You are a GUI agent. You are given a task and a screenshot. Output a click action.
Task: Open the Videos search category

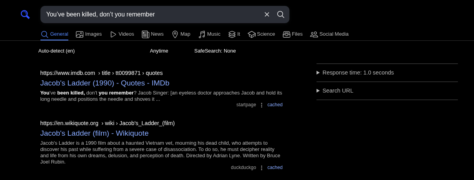coord(122,34)
